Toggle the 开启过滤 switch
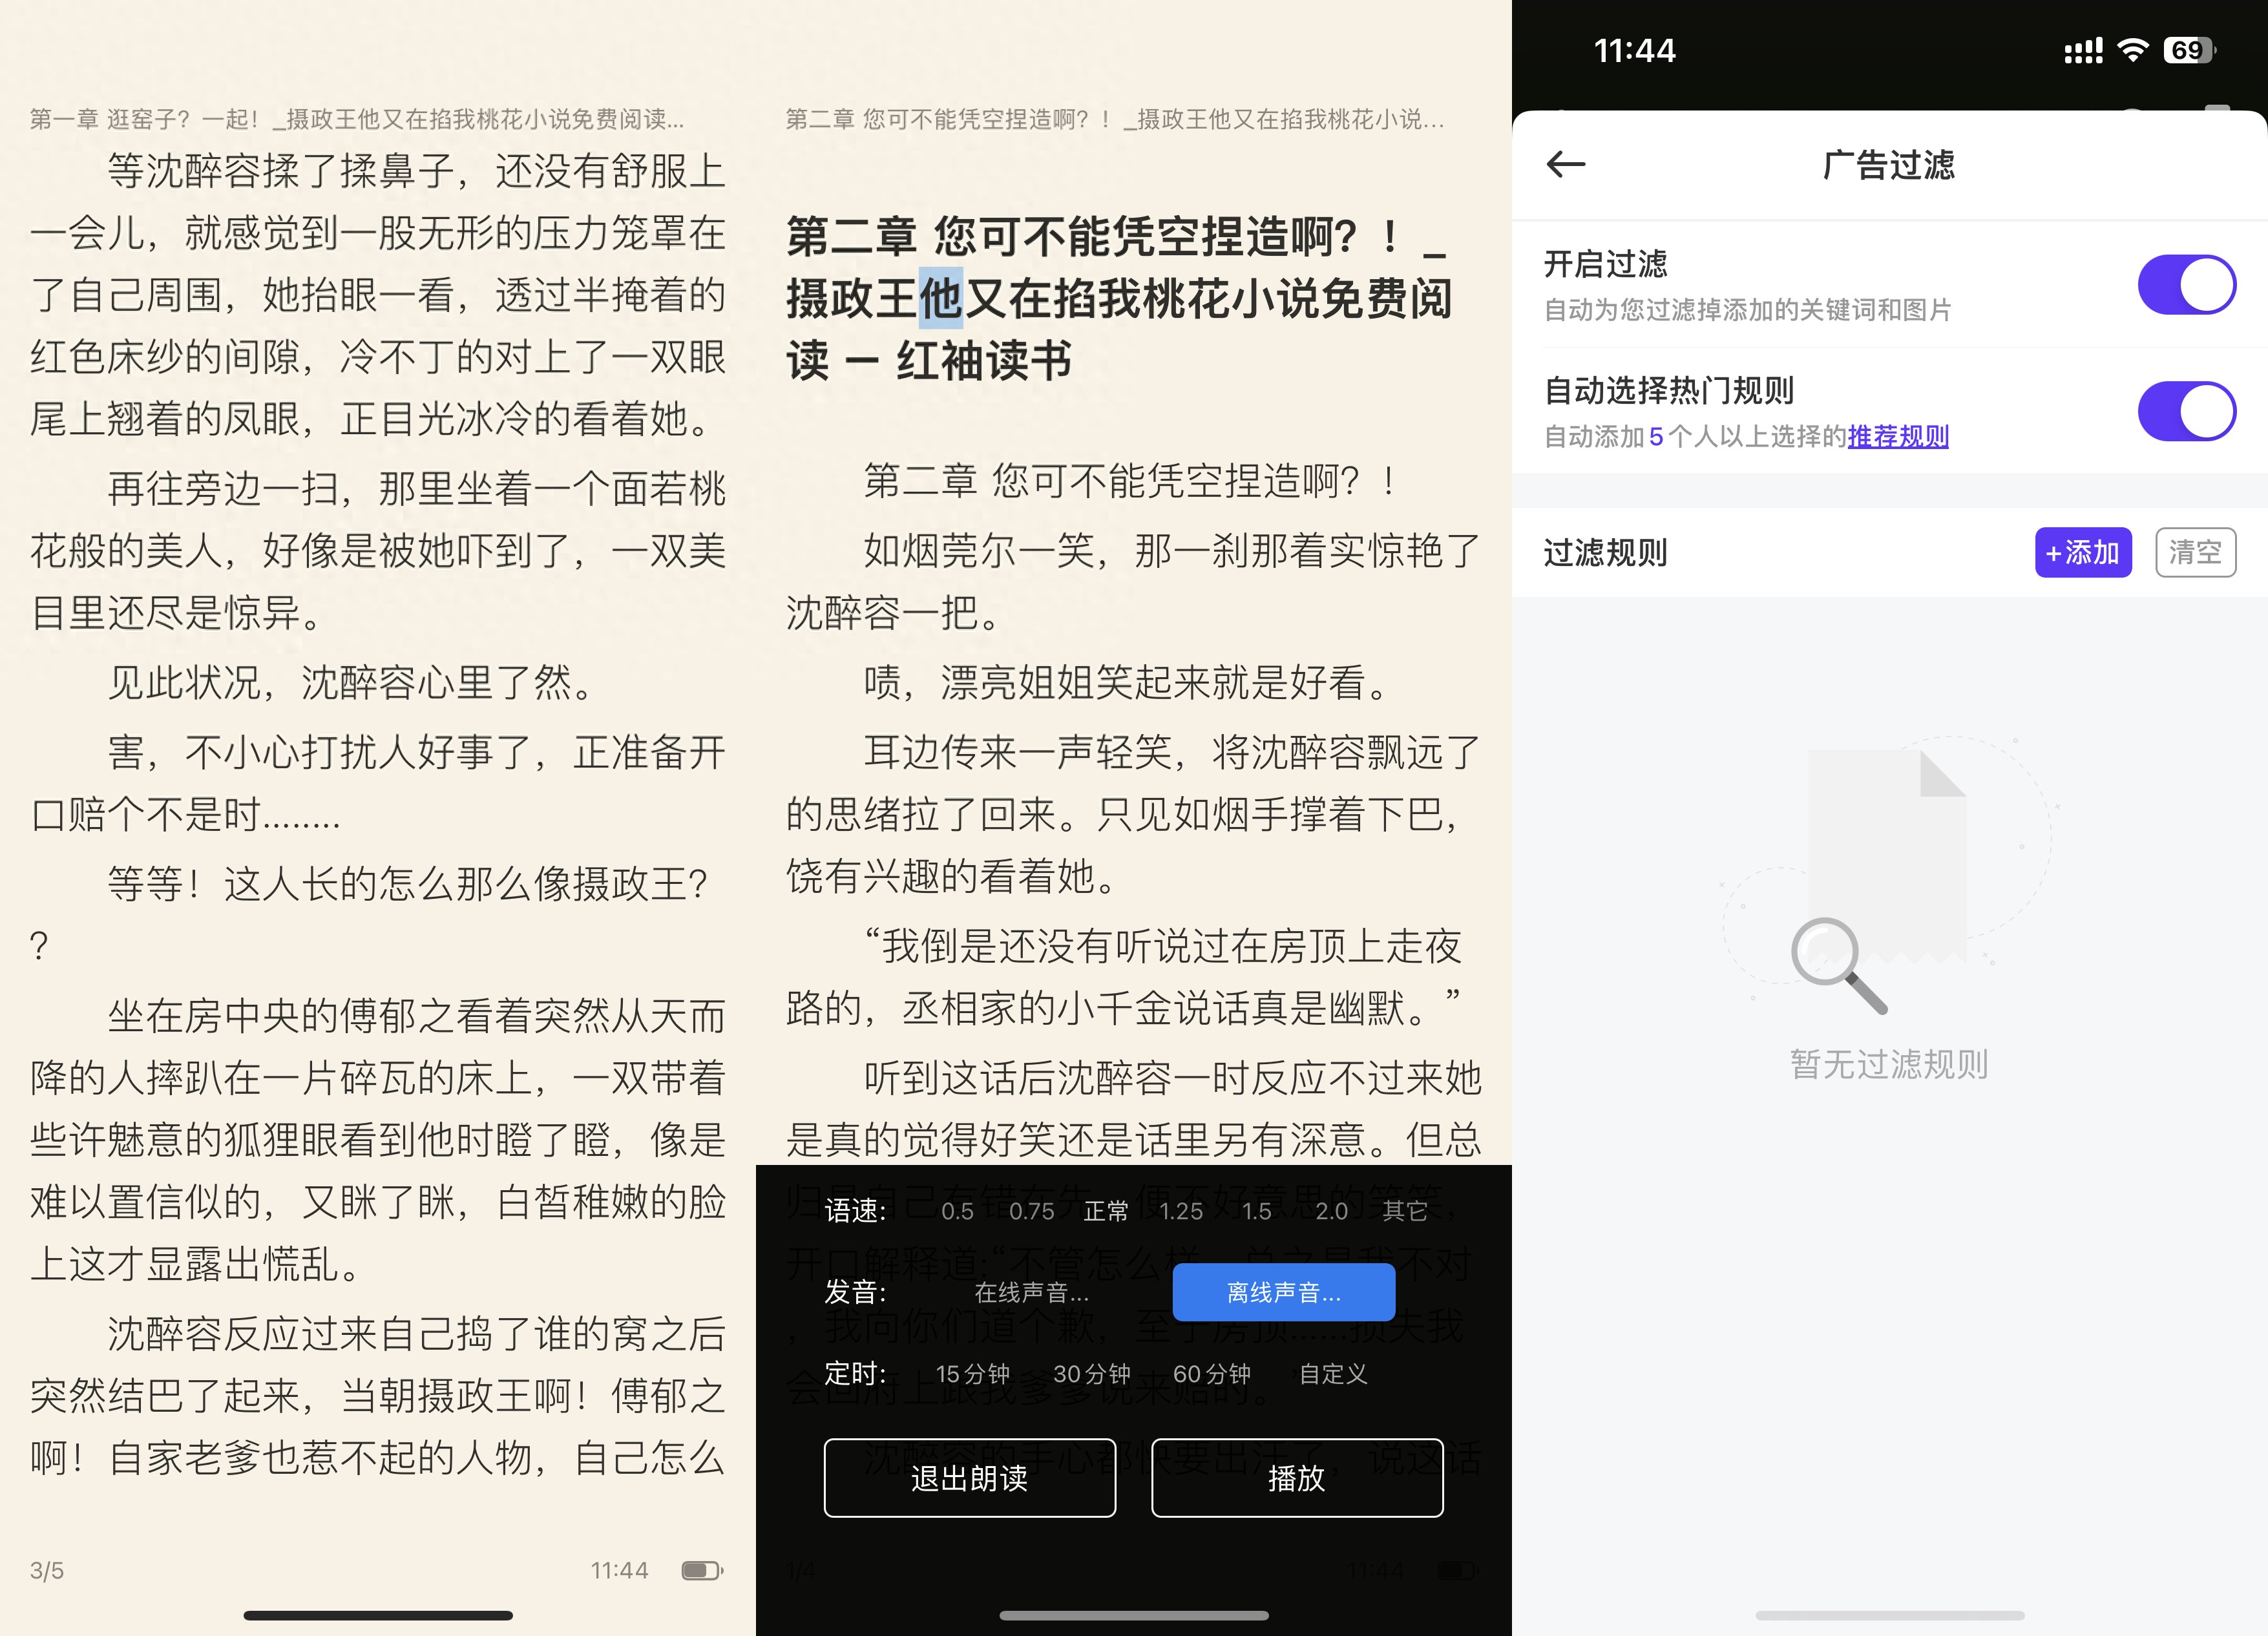The width and height of the screenshot is (2268, 1636). (x=2186, y=285)
